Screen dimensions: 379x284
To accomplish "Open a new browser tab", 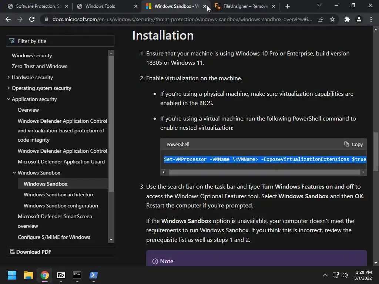I will pyautogui.click(x=287, y=6).
